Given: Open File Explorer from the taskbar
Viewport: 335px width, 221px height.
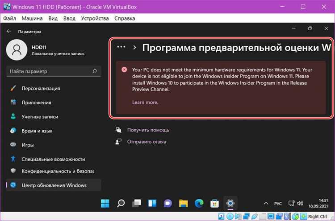Looking at the screenshot, I should (183, 204).
